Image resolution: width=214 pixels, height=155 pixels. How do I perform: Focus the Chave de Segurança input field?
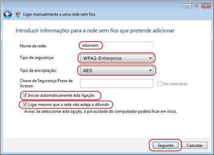pyautogui.click(x=117, y=83)
